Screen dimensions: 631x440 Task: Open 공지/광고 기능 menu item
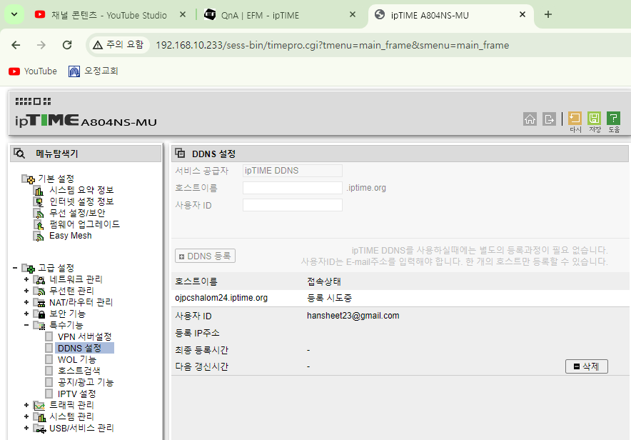tap(86, 382)
